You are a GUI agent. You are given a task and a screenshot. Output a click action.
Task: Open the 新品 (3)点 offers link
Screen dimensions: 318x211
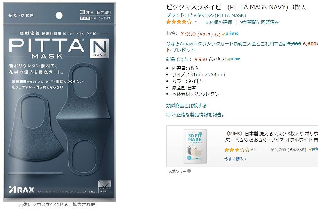(178, 59)
